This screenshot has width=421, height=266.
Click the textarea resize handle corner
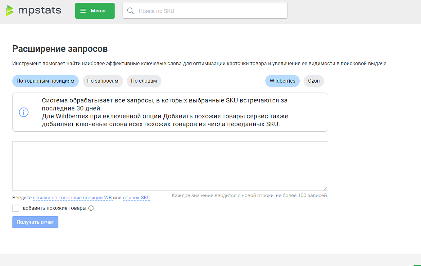point(326,188)
